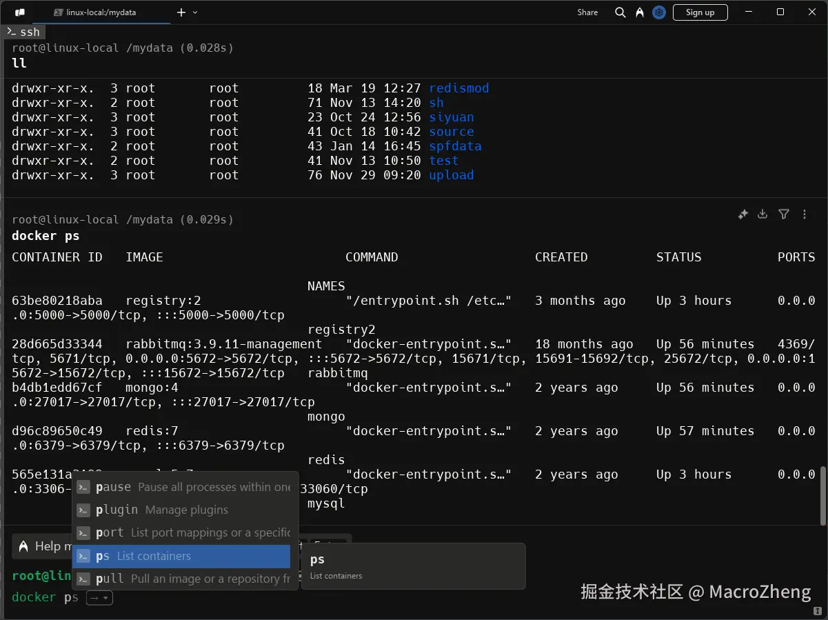Click the Share button
This screenshot has height=620, width=828.
[x=587, y=12]
